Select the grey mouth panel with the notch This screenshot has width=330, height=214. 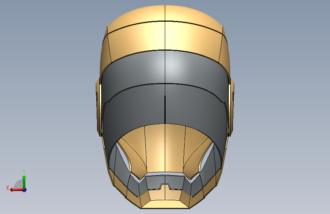[x=165, y=180]
